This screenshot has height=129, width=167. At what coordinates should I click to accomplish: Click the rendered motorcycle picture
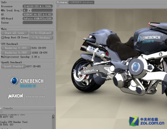111,69
